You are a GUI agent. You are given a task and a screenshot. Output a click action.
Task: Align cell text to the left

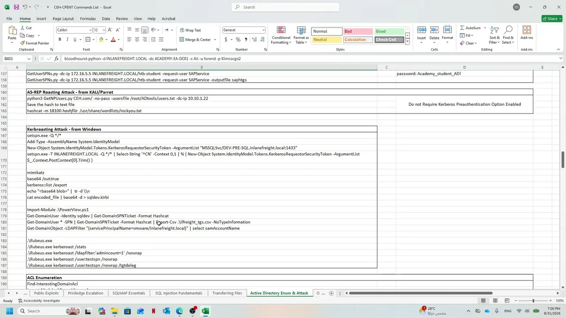(x=129, y=40)
